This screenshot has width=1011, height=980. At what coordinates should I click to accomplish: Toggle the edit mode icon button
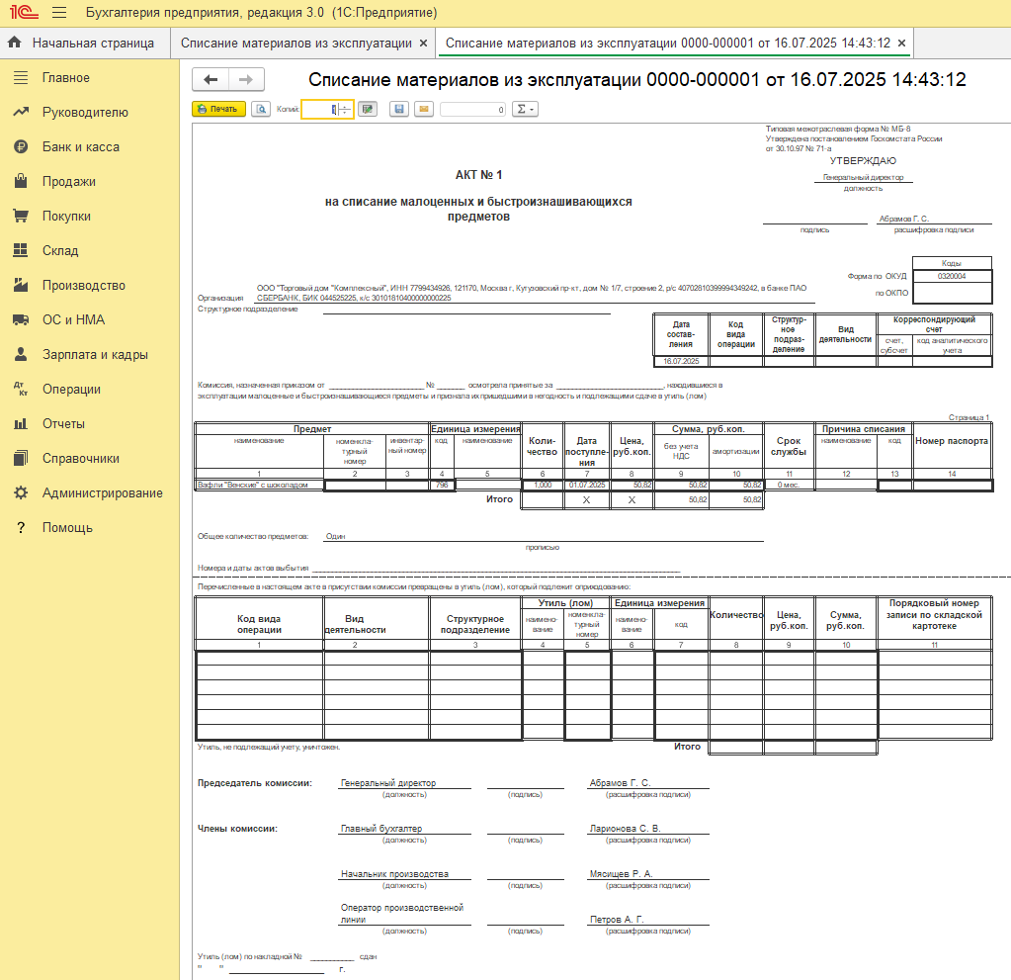pyautogui.click(x=369, y=109)
